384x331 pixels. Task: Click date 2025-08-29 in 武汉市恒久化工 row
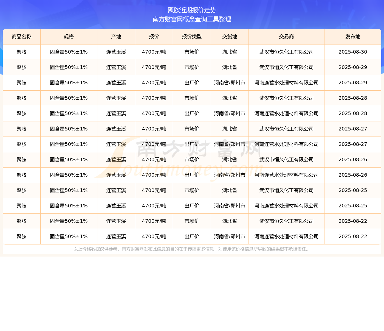coord(353,67)
